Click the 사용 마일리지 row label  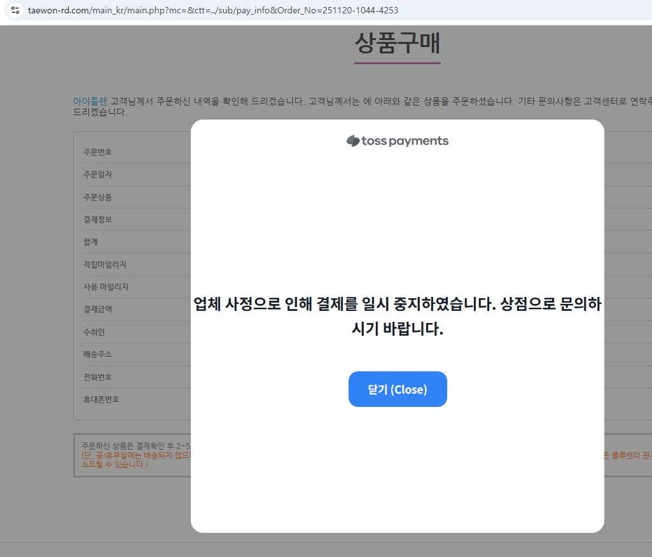[x=106, y=287]
